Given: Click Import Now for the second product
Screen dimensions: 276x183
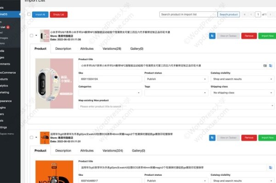Looking at the screenshot, I should [x=267, y=138].
